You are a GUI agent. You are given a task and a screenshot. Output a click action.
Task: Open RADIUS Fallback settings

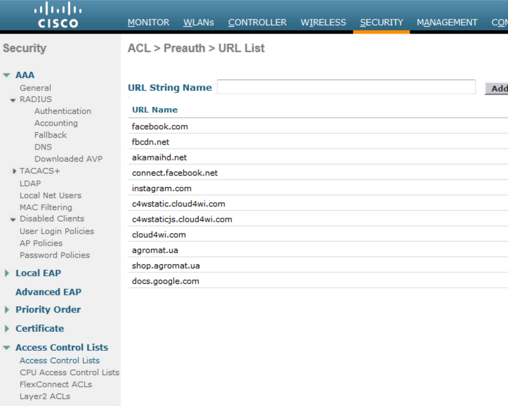click(50, 135)
